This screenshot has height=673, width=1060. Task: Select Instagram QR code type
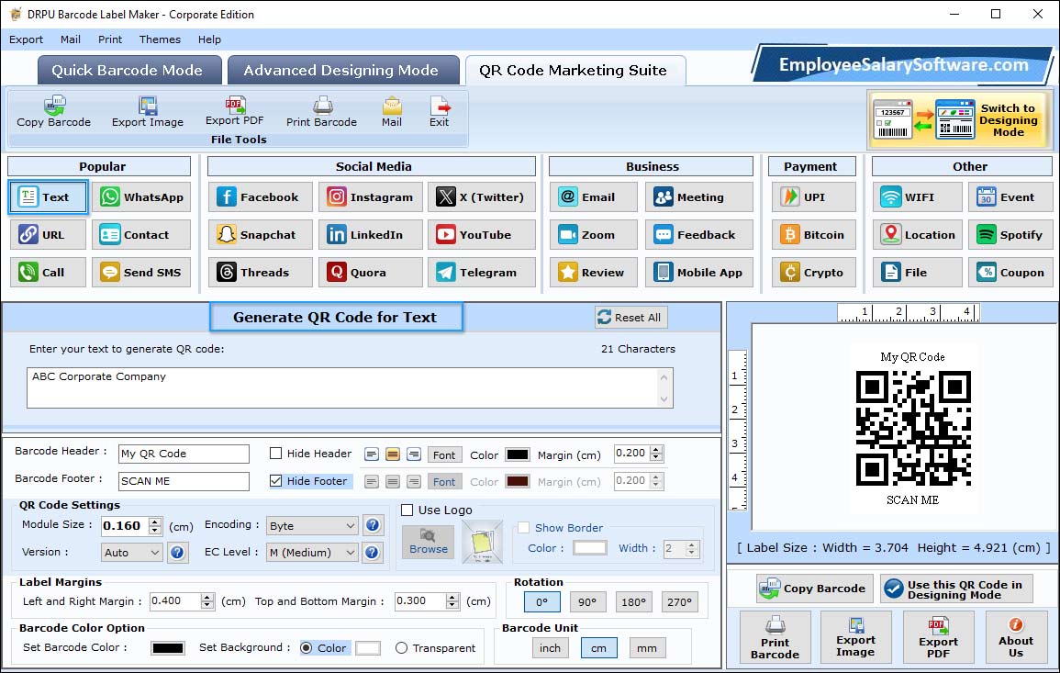coord(371,196)
